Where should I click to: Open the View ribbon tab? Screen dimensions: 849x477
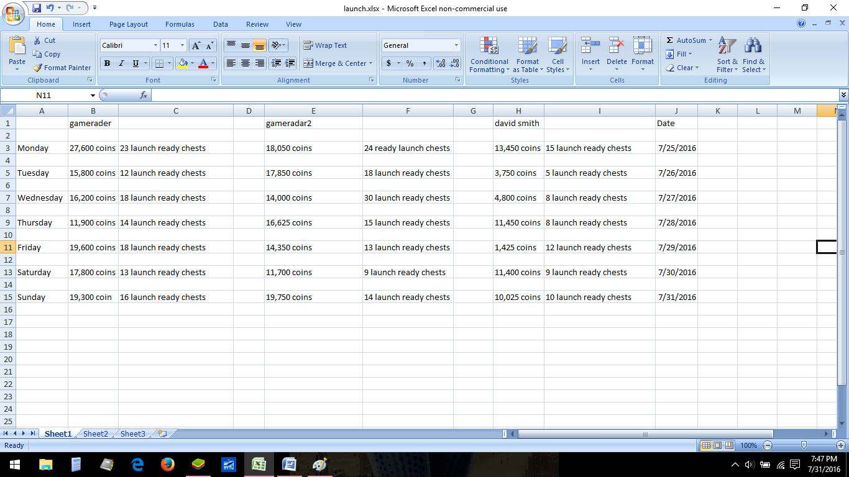(294, 24)
